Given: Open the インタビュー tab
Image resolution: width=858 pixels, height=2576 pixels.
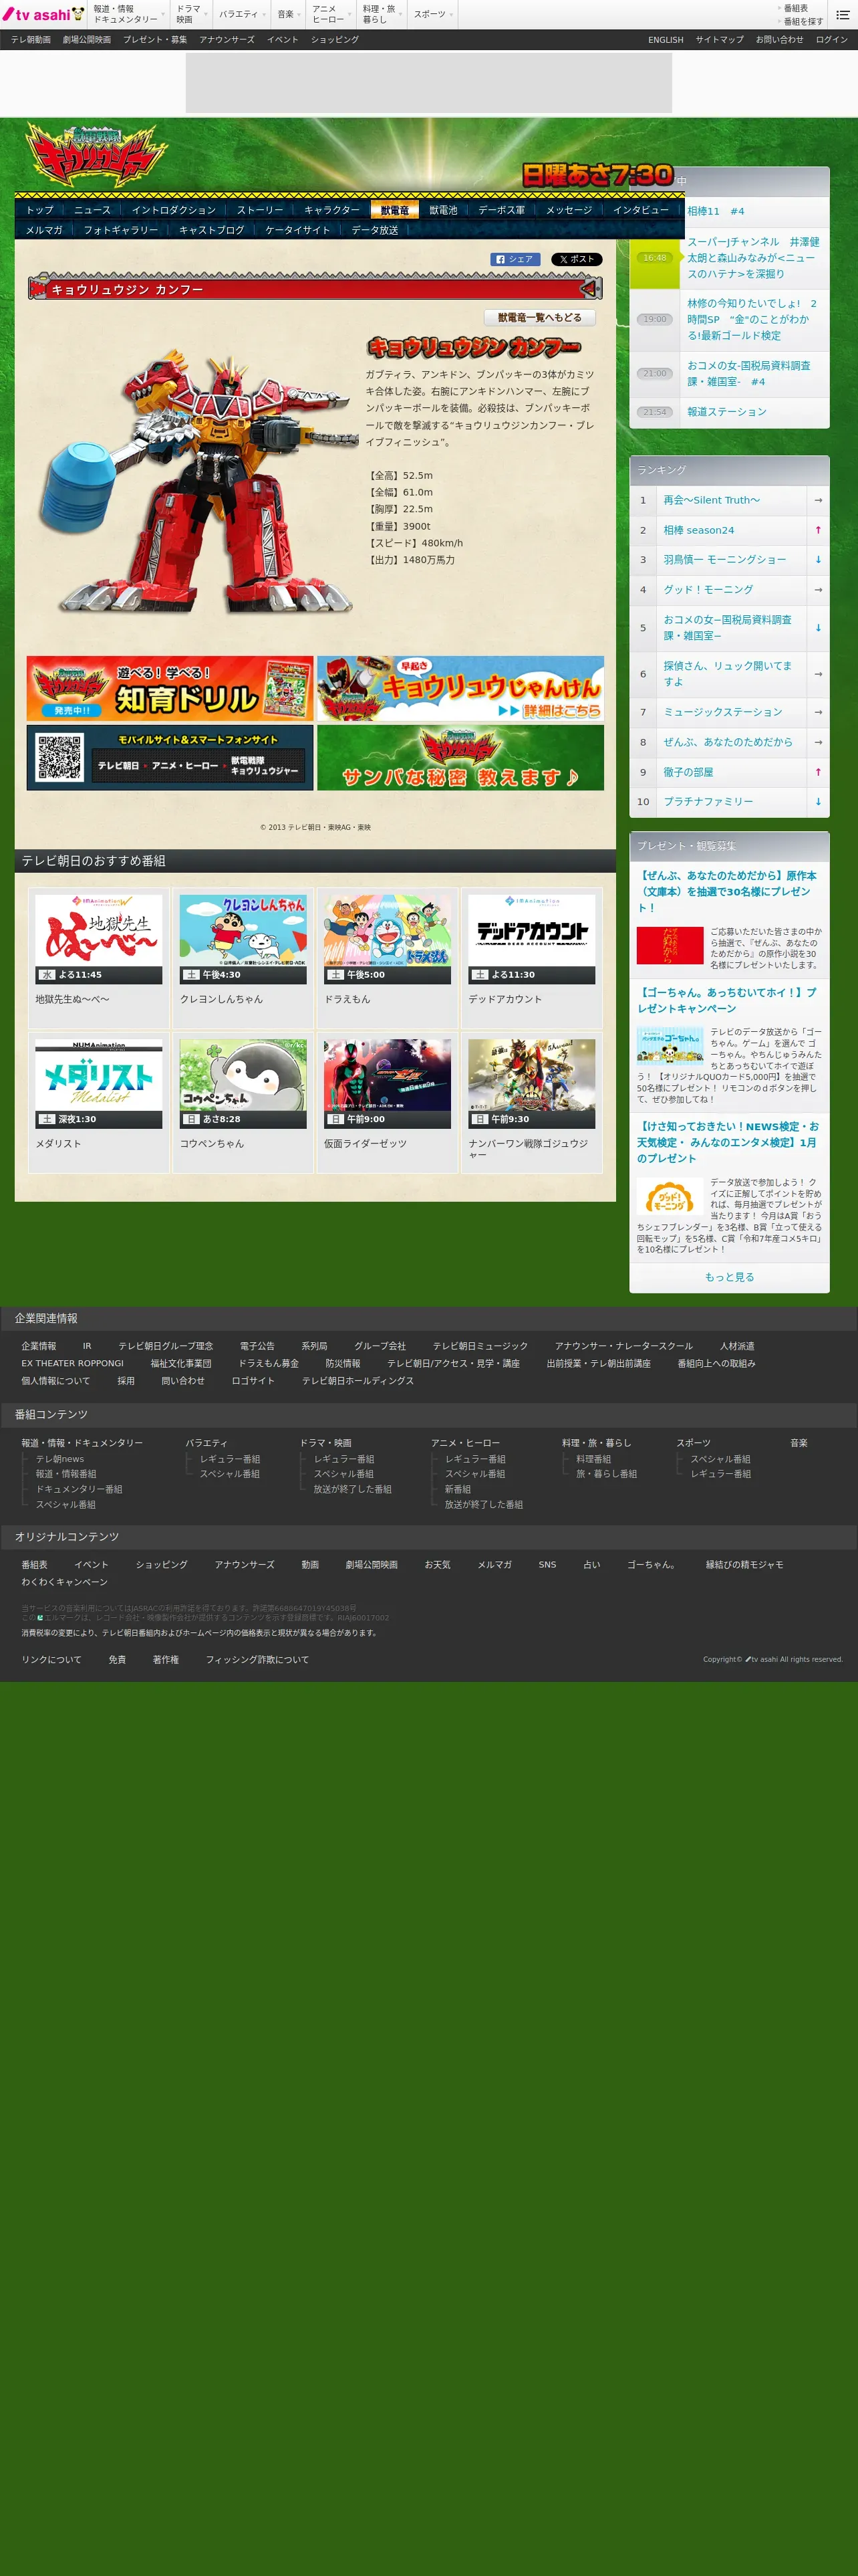Looking at the screenshot, I should (x=640, y=210).
